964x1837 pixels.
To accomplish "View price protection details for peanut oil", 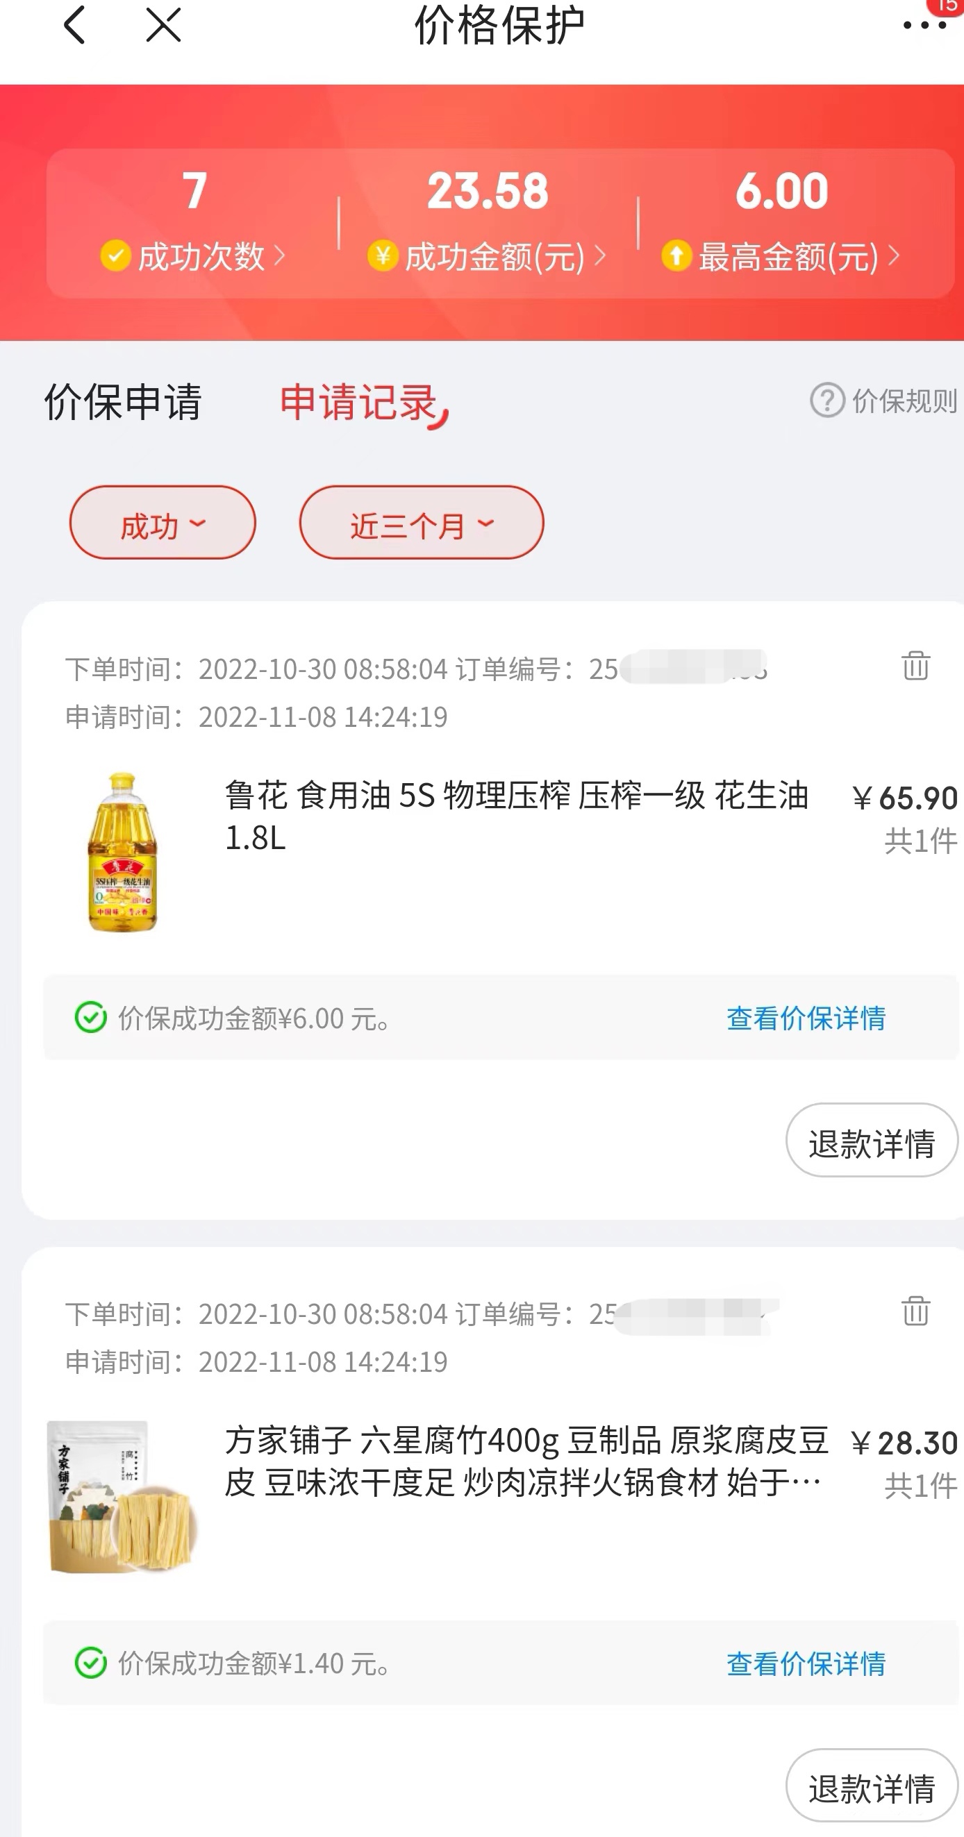I will point(806,1018).
